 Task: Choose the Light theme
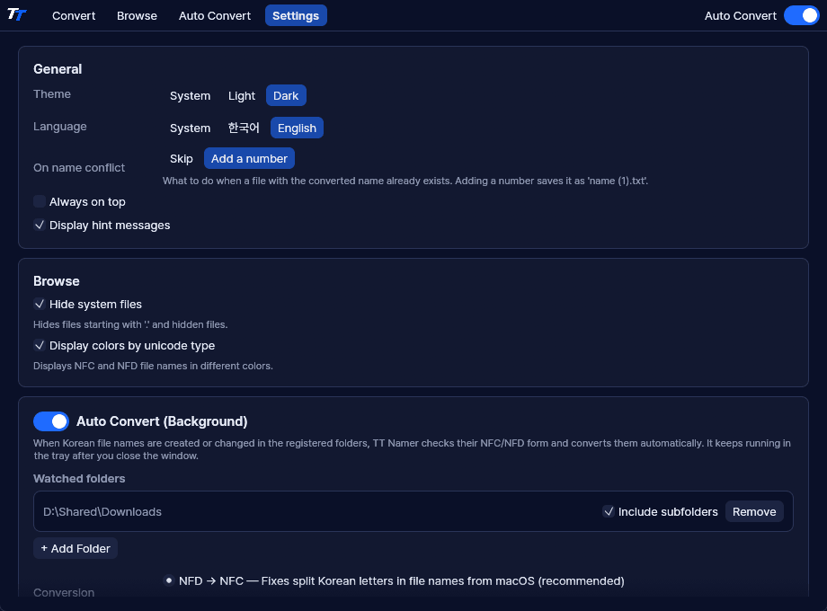click(x=242, y=96)
